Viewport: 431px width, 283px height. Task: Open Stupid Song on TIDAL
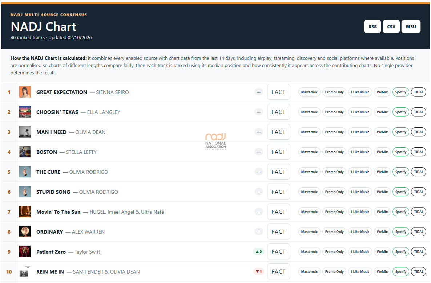419,192
